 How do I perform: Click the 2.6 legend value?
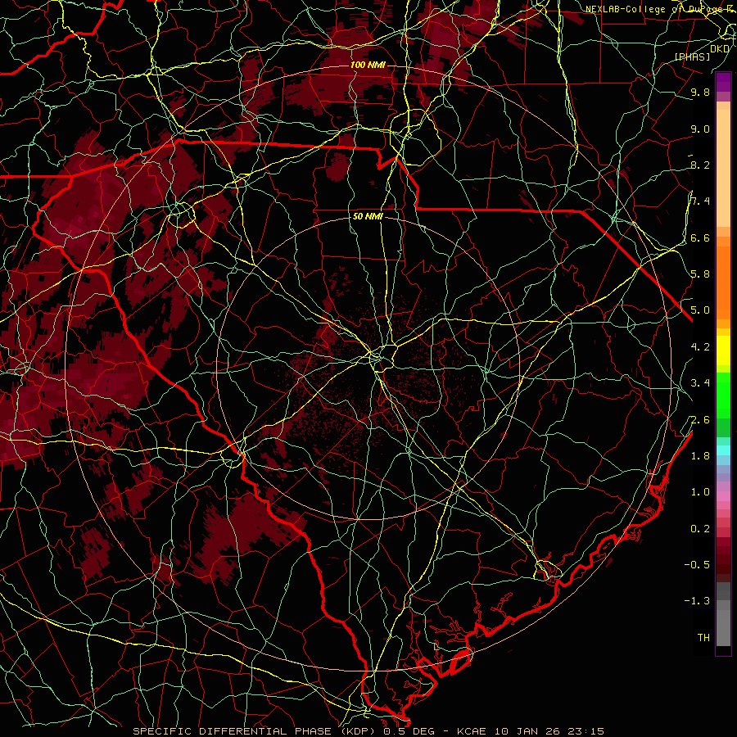(x=700, y=420)
